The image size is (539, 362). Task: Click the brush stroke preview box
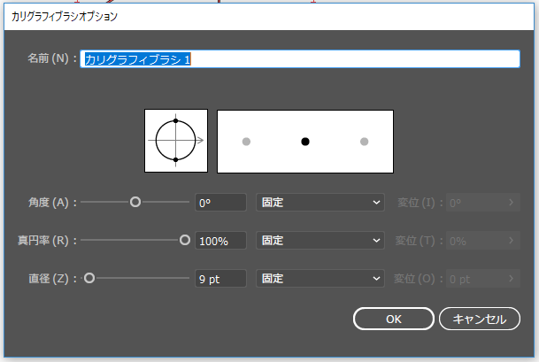pos(305,142)
